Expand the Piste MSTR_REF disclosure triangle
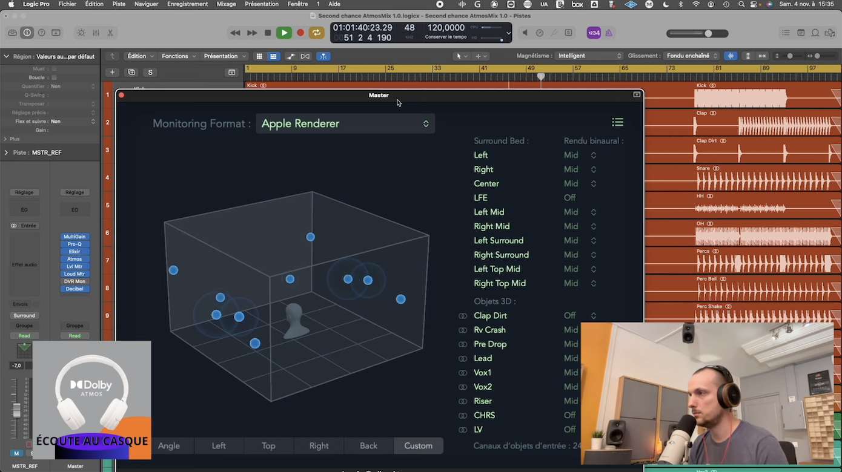The image size is (842, 472). [6, 152]
